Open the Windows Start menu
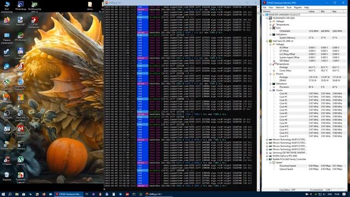The image size is (350, 197). click(3, 194)
